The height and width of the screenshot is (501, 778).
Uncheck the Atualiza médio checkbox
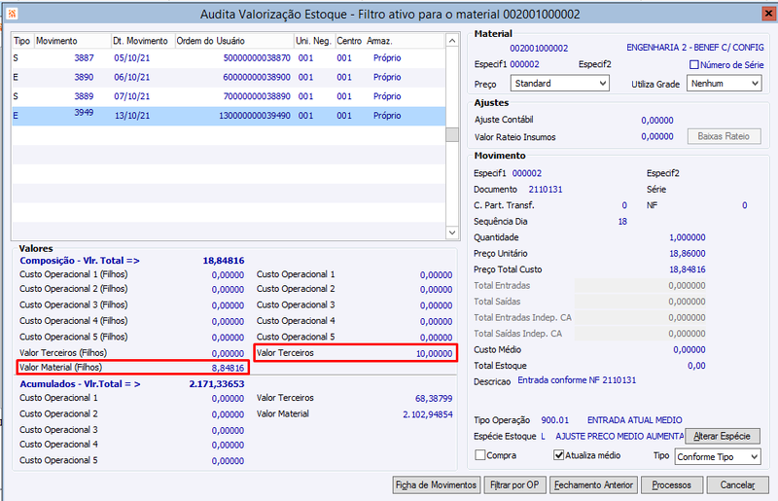558,455
